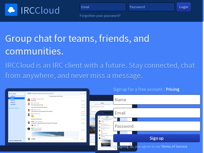
Task: Click the IRCCloud brand name text
Action: point(40,10)
